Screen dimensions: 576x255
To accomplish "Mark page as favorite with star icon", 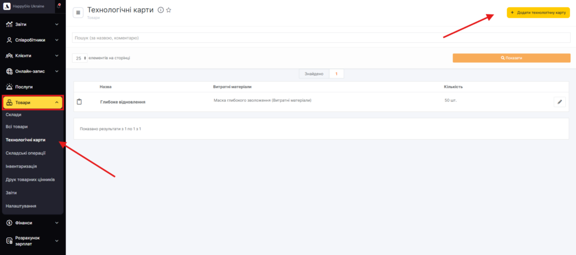I will (x=169, y=10).
